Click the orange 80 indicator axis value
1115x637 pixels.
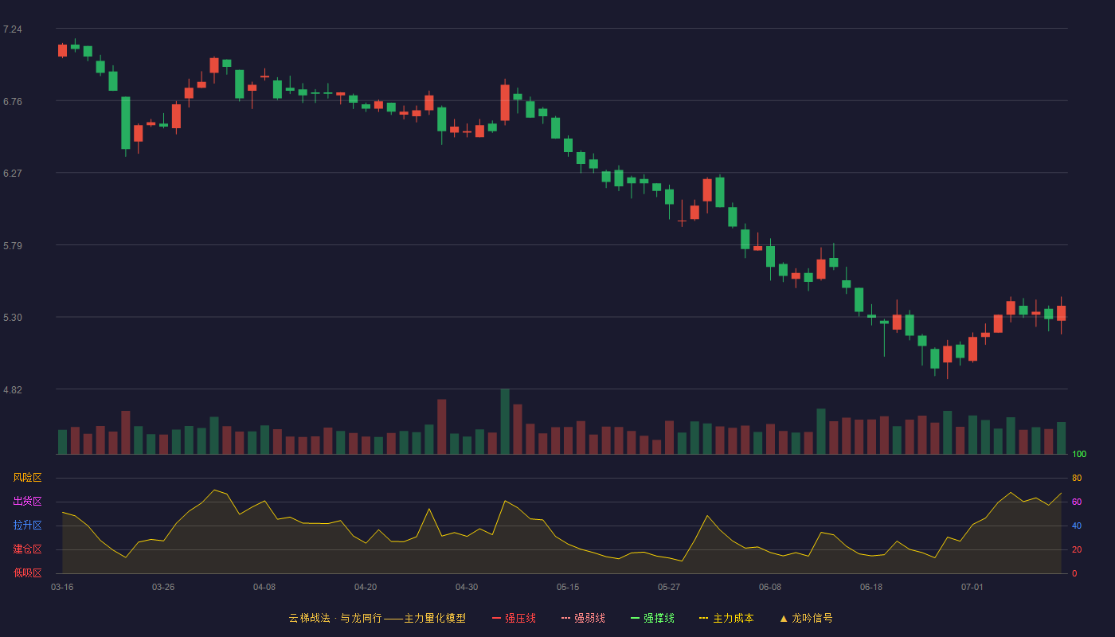pos(1077,478)
